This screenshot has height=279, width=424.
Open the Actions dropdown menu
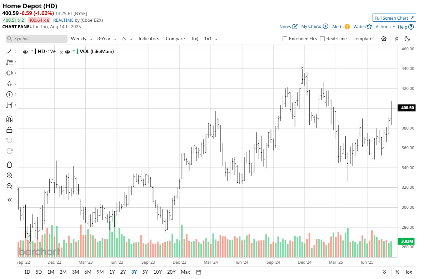point(385,26)
